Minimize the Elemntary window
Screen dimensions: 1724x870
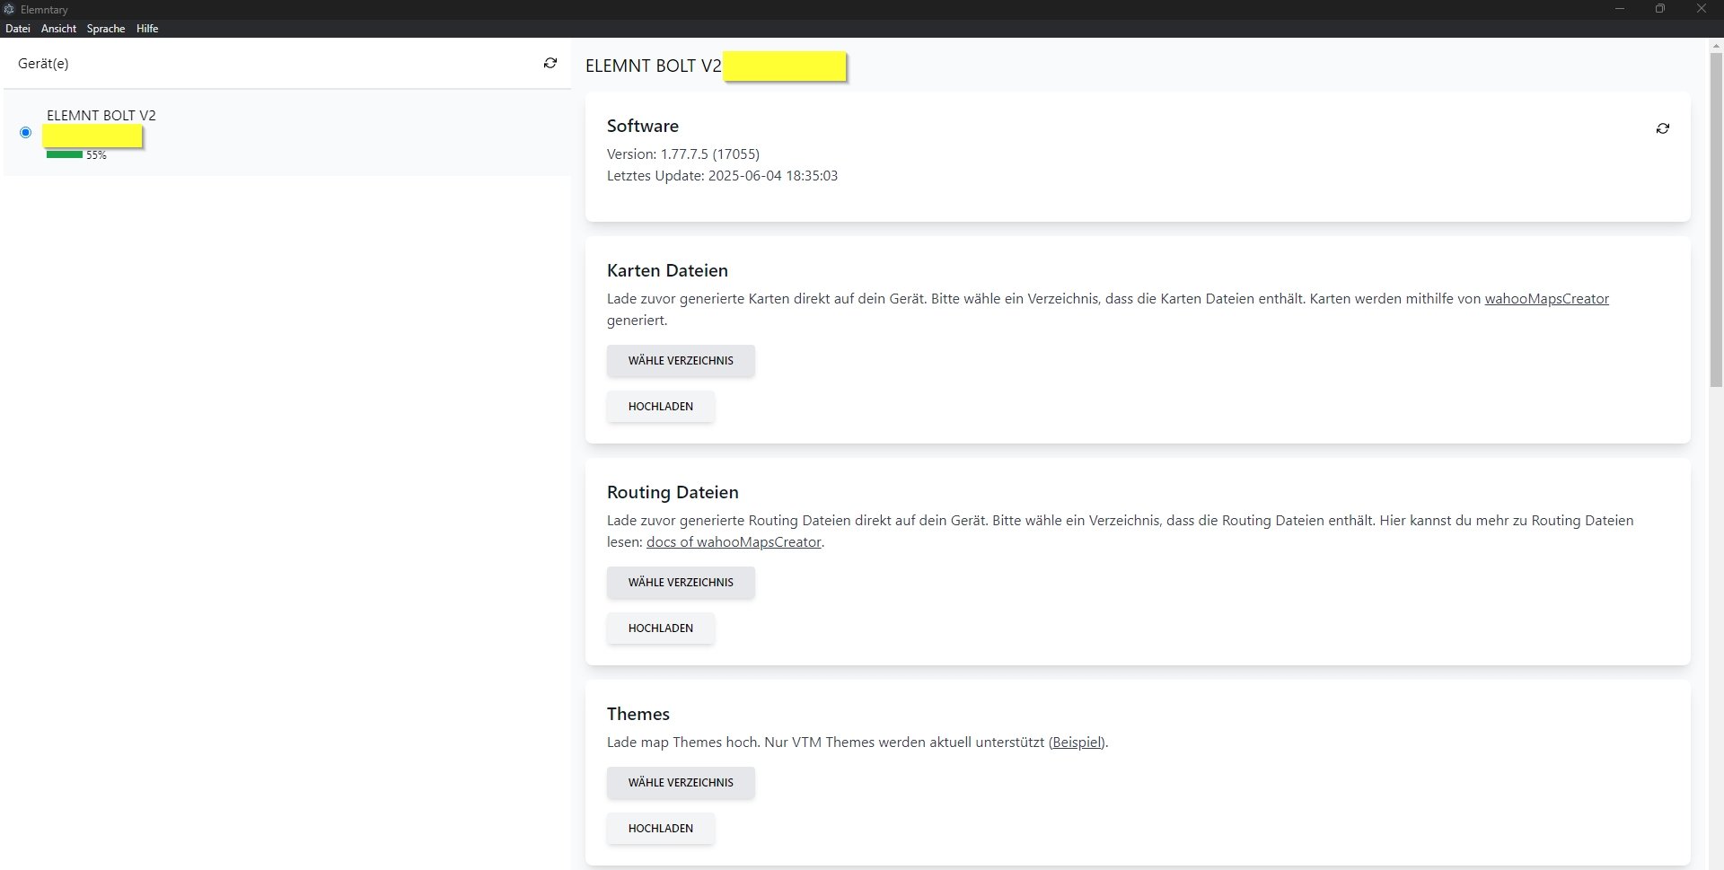1620,9
